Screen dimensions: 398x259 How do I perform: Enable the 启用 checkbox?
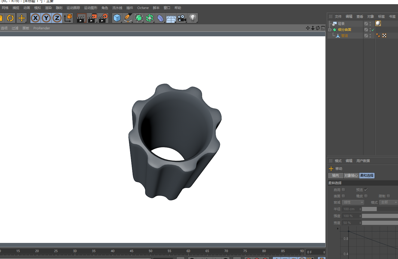click(344, 190)
